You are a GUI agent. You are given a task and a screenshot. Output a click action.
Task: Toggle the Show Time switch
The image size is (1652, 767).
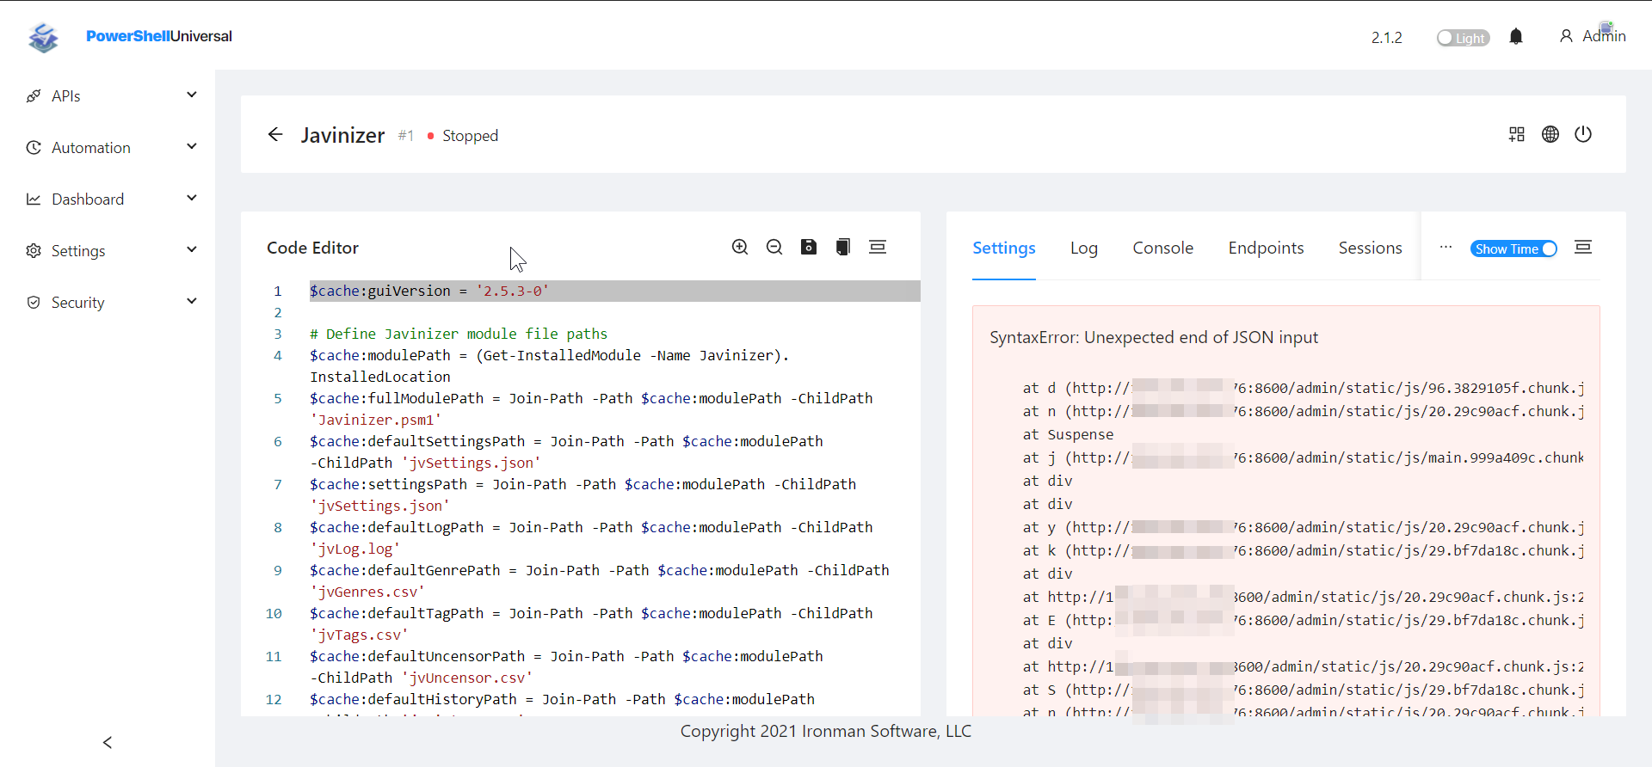[x=1513, y=249]
